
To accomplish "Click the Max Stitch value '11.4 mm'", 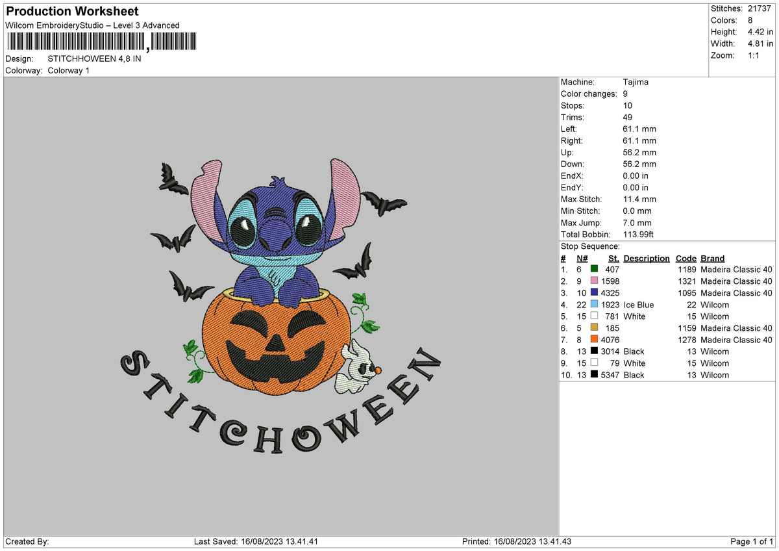I will [x=639, y=199].
